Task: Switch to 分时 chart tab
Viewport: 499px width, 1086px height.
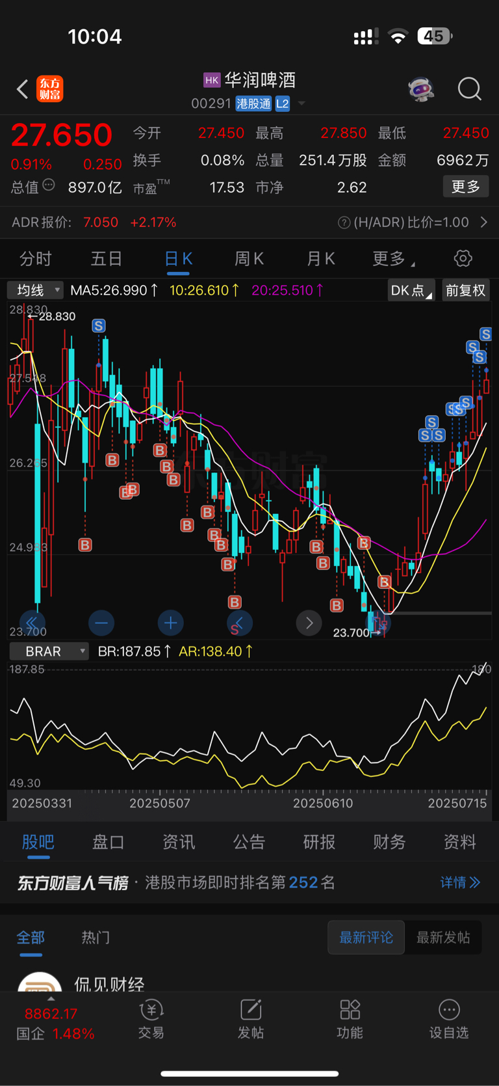Action: [36, 259]
